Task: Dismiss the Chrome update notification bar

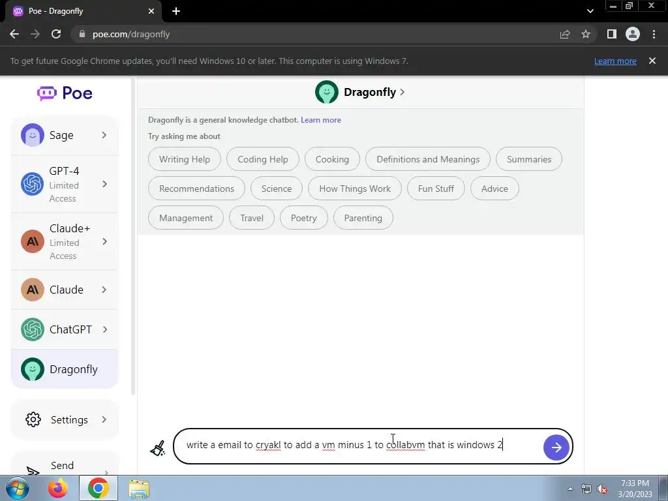Action: point(652,61)
